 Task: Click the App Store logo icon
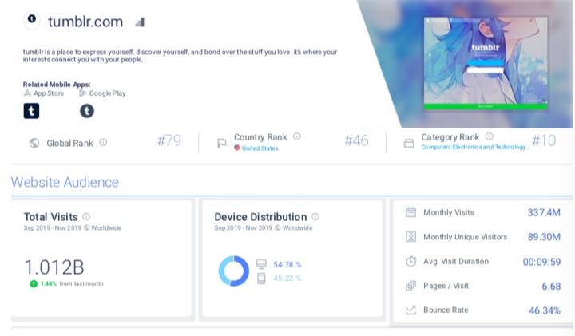point(27,93)
